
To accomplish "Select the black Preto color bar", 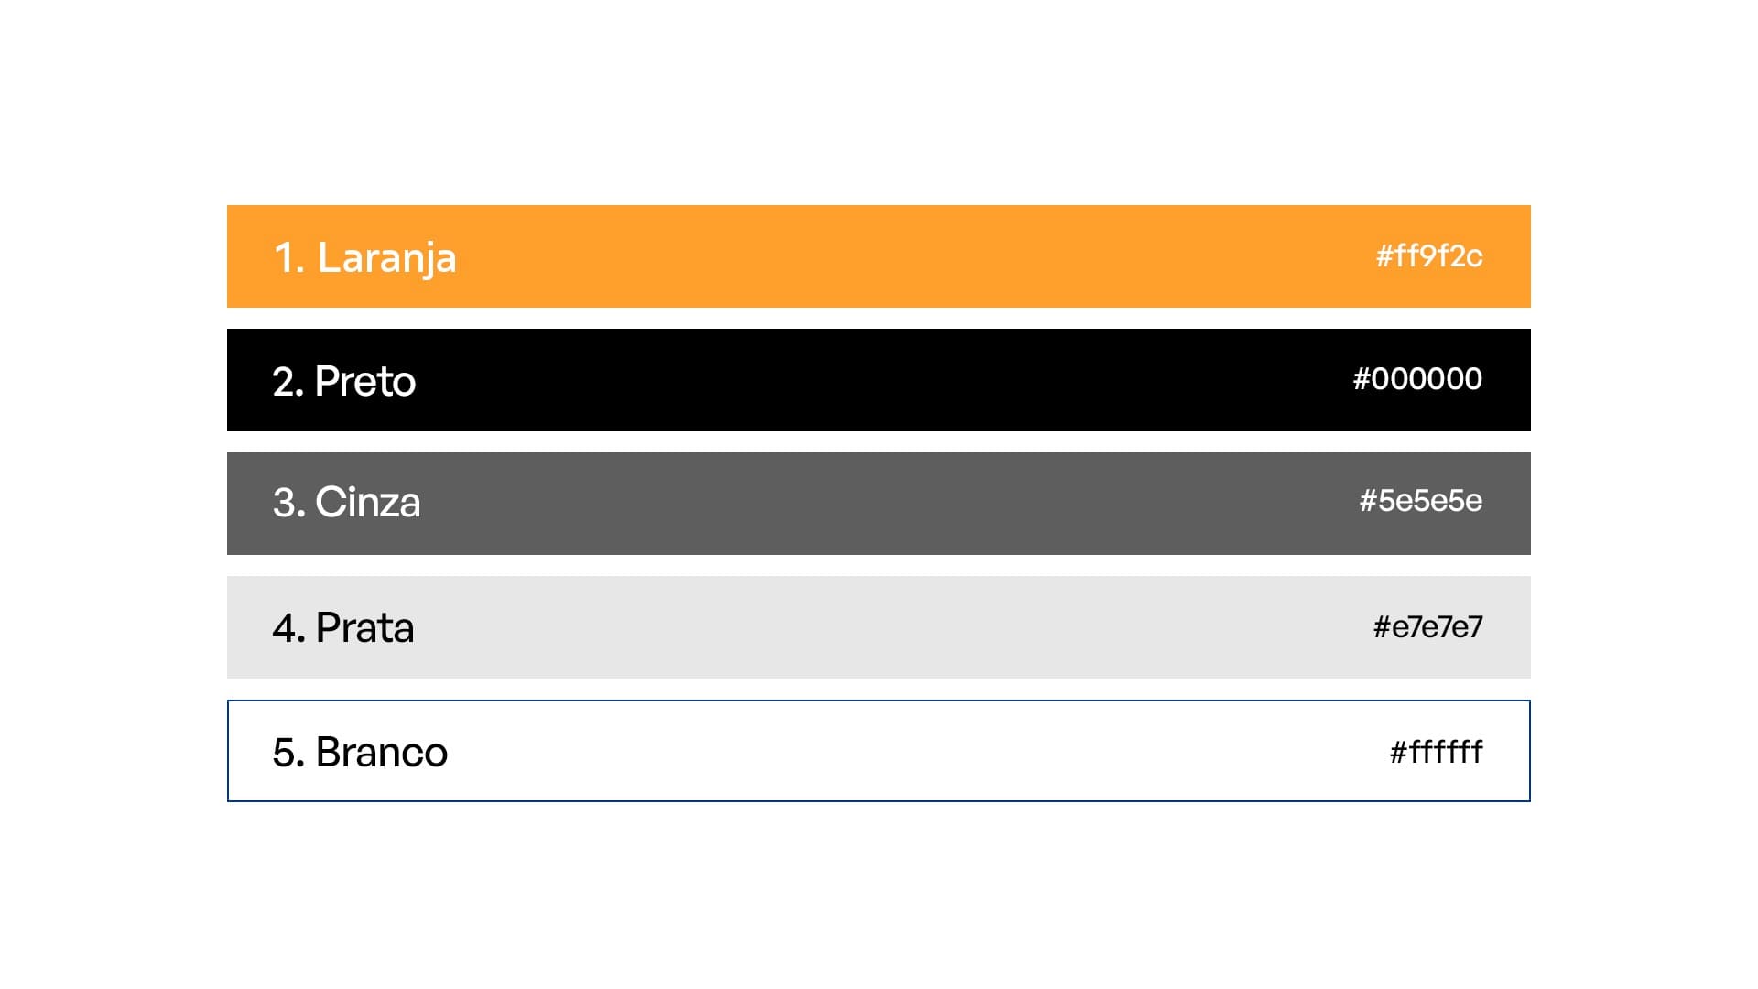I will click(x=879, y=380).
